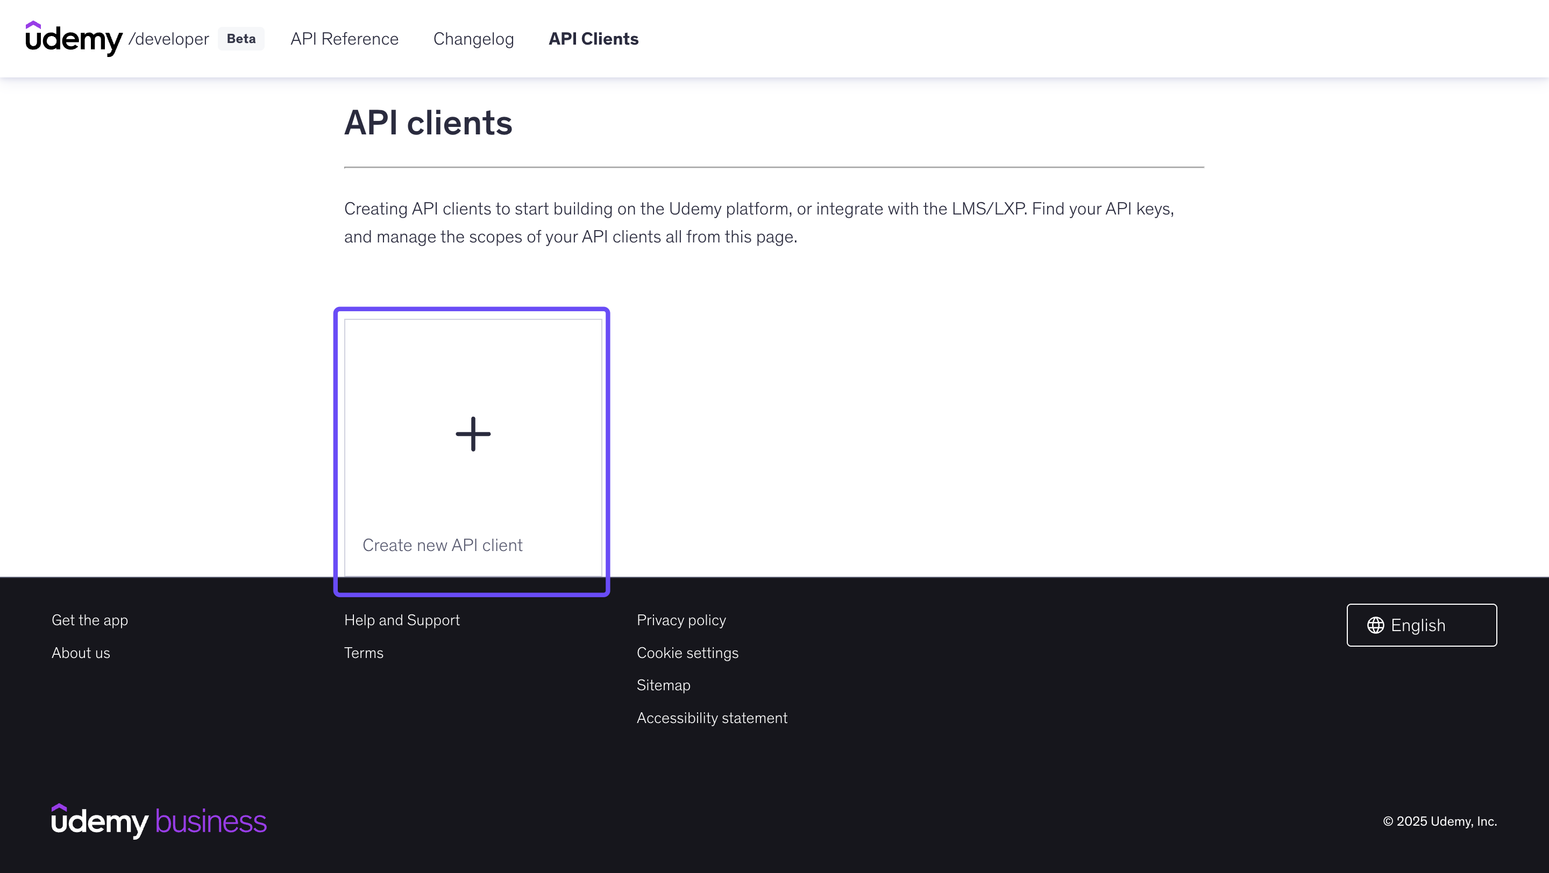The width and height of the screenshot is (1549, 873).
Task: View the Terms link
Action: (363, 653)
